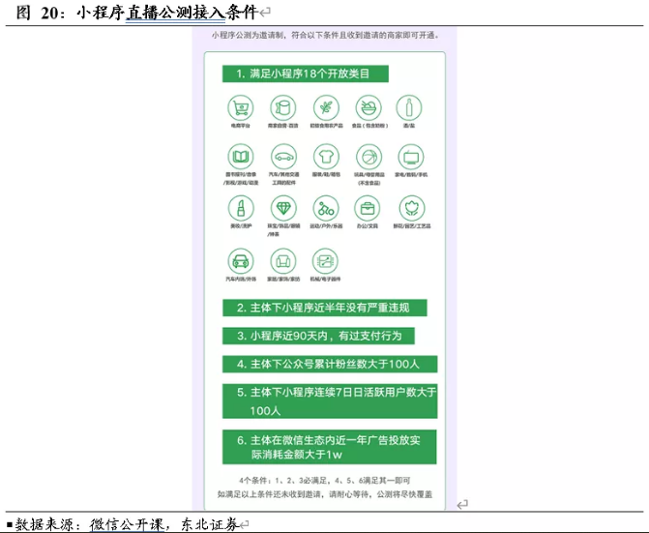Image resolution: width=649 pixels, height=533 pixels.
Task: Click the food bowl category icon
Action: [x=369, y=106]
